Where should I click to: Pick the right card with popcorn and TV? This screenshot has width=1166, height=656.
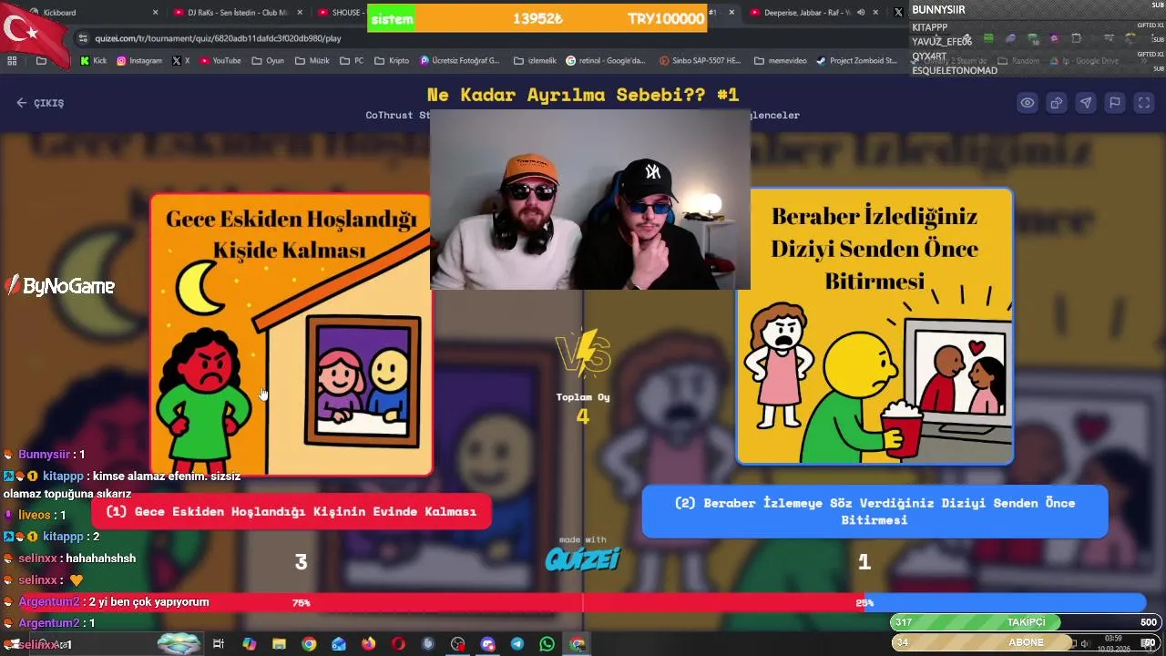click(x=874, y=326)
